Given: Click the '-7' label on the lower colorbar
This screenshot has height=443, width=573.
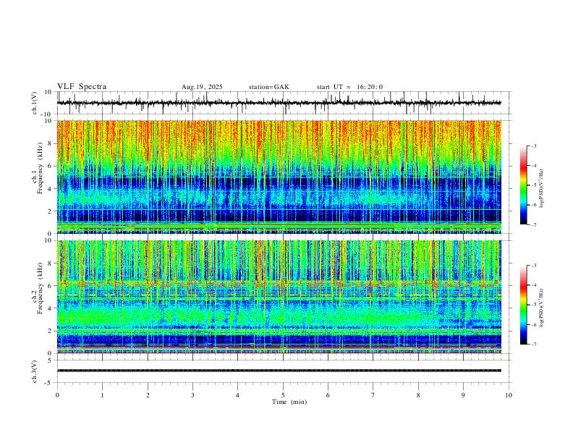Looking at the screenshot, I should pyautogui.click(x=534, y=345).
